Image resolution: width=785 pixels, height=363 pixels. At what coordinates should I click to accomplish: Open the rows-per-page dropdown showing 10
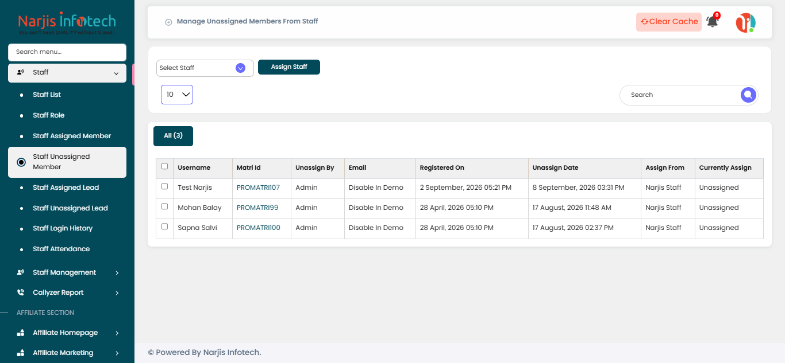tap(177, 95)
